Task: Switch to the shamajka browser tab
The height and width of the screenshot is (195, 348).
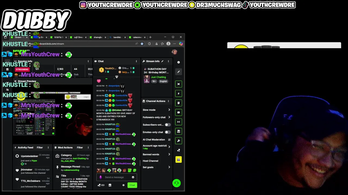Action: point(98,37)
